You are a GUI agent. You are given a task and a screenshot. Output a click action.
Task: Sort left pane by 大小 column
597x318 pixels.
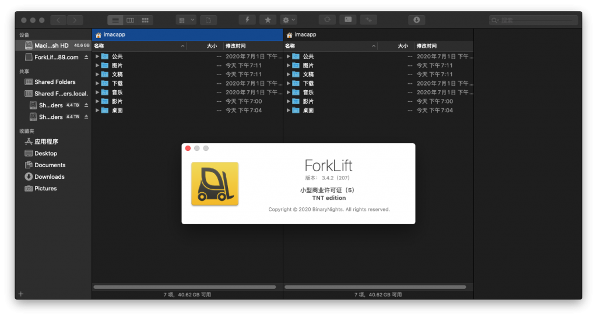click(206, 45)
